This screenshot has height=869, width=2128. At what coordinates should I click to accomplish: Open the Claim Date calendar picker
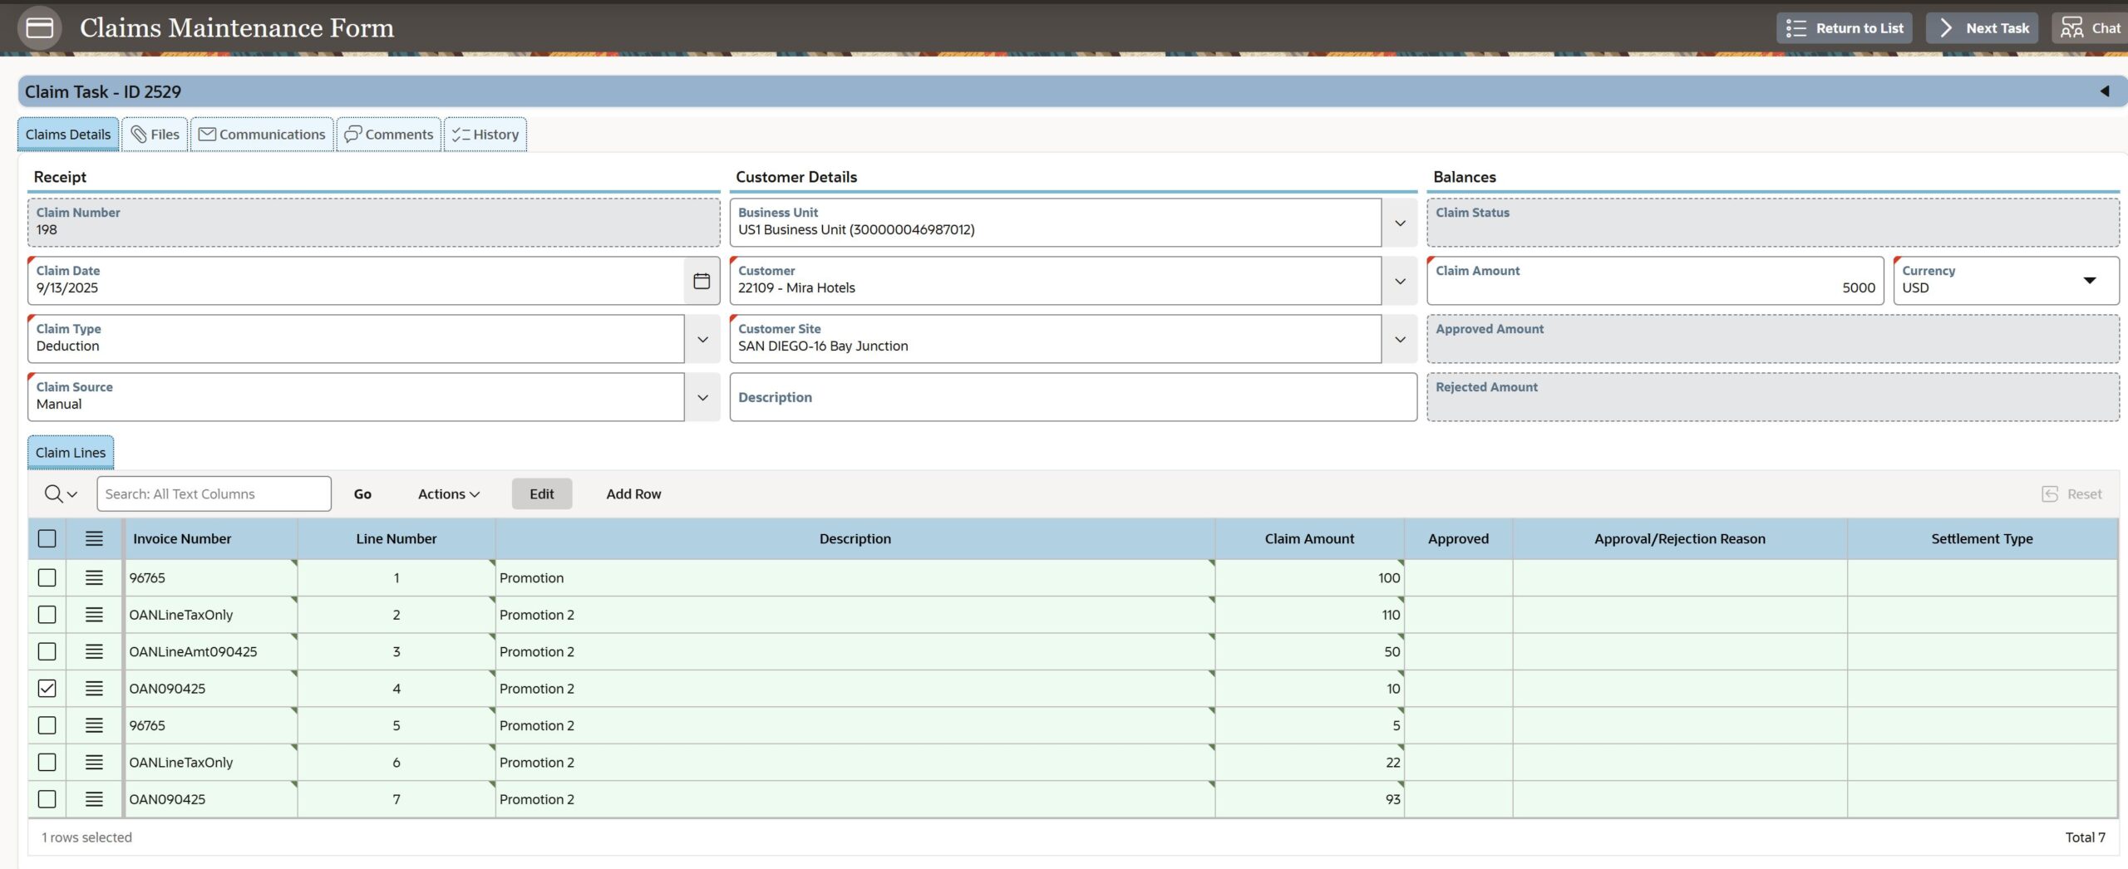tap(702, 281)
